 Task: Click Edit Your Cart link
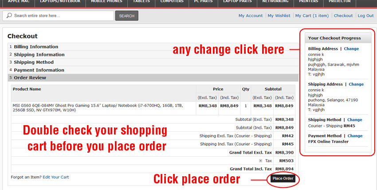[56, 177]
